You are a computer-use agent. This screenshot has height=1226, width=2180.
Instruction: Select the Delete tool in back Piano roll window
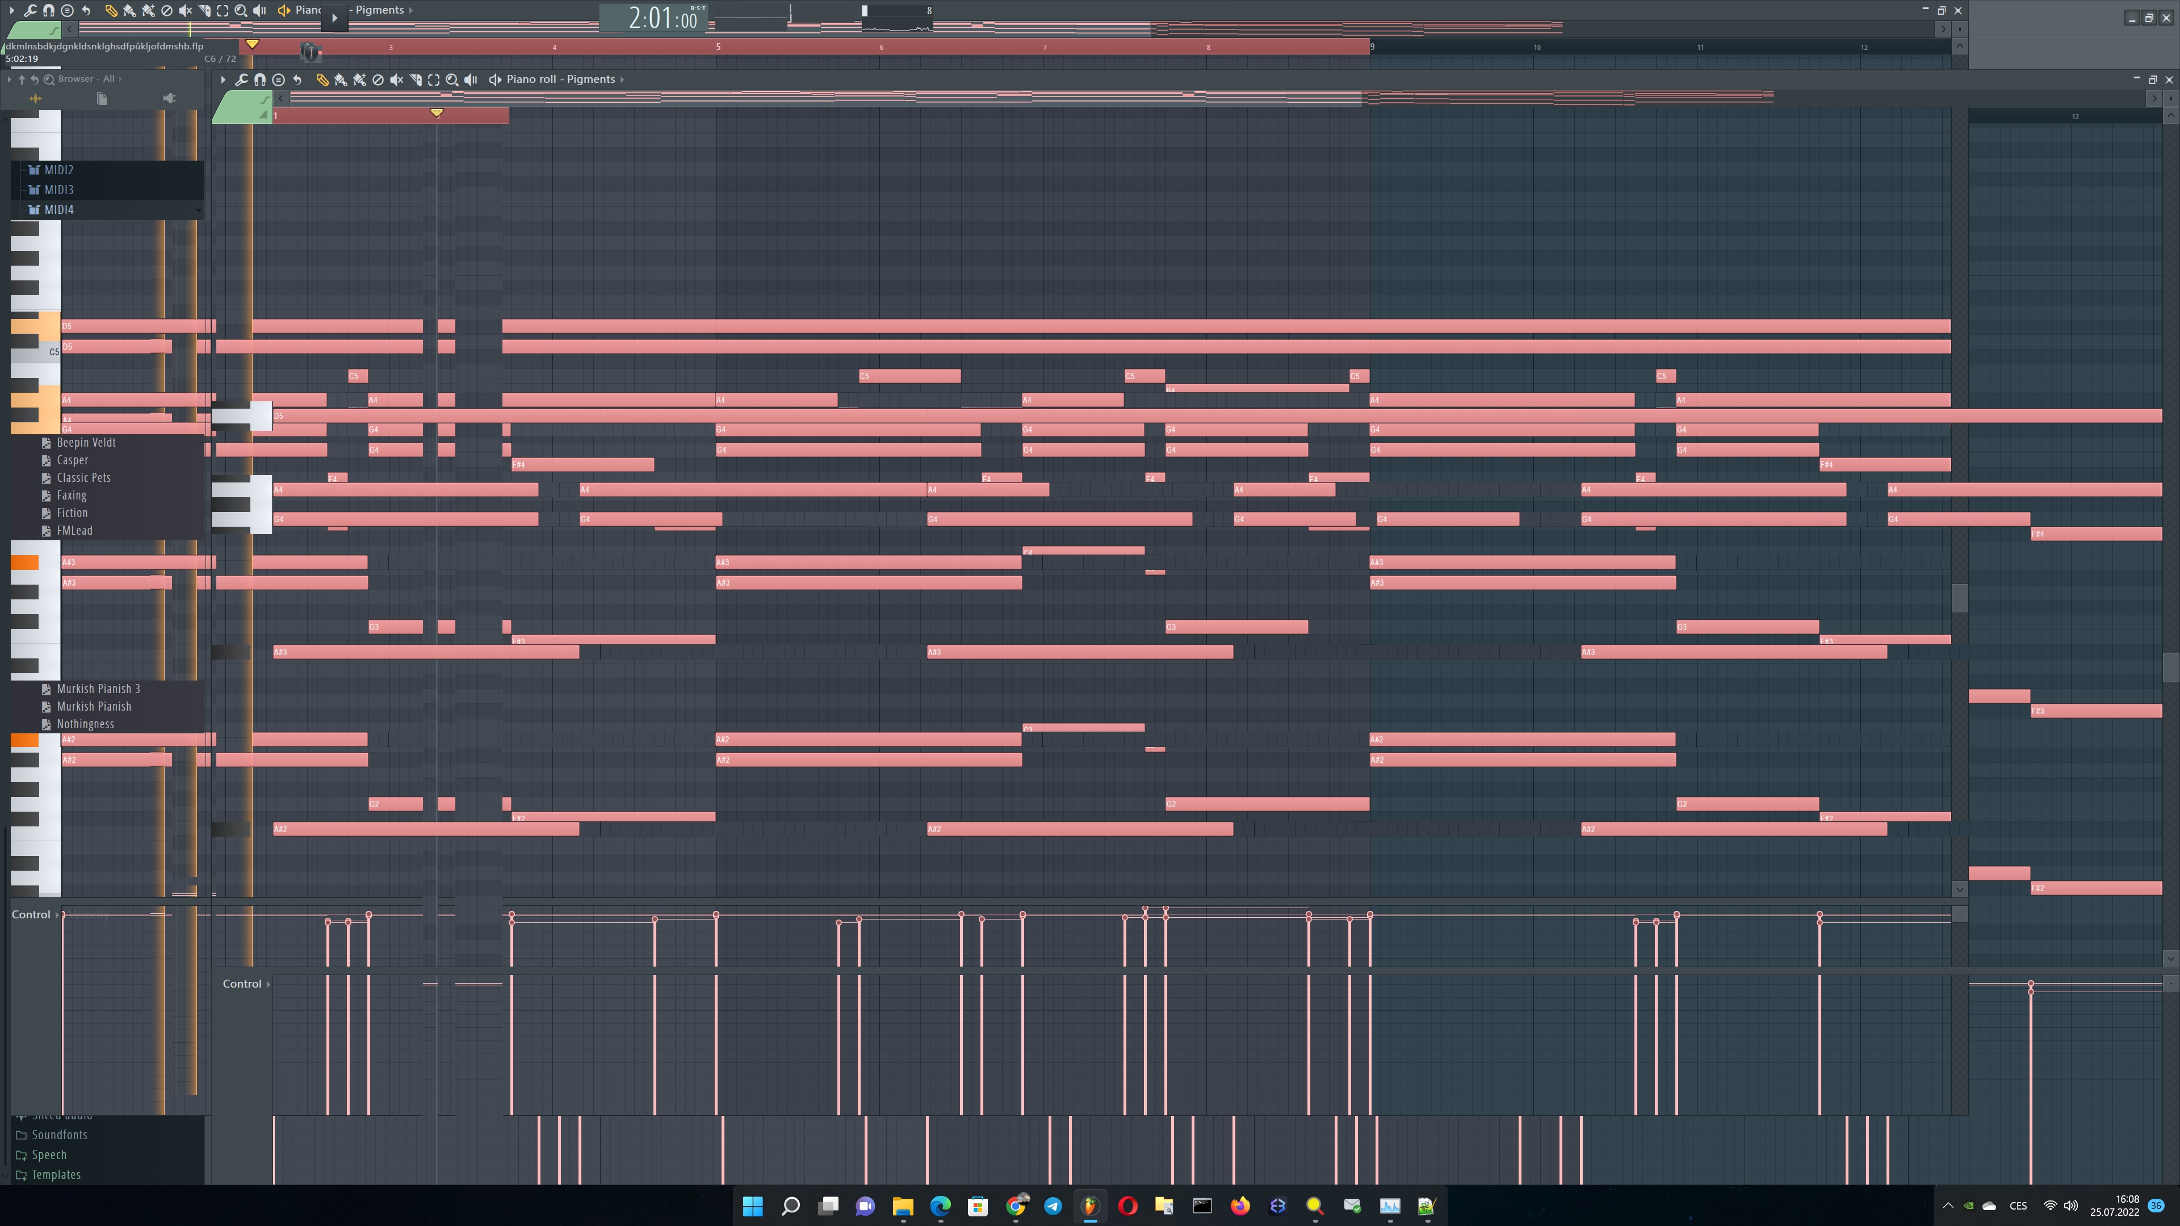tap(167, 10)
